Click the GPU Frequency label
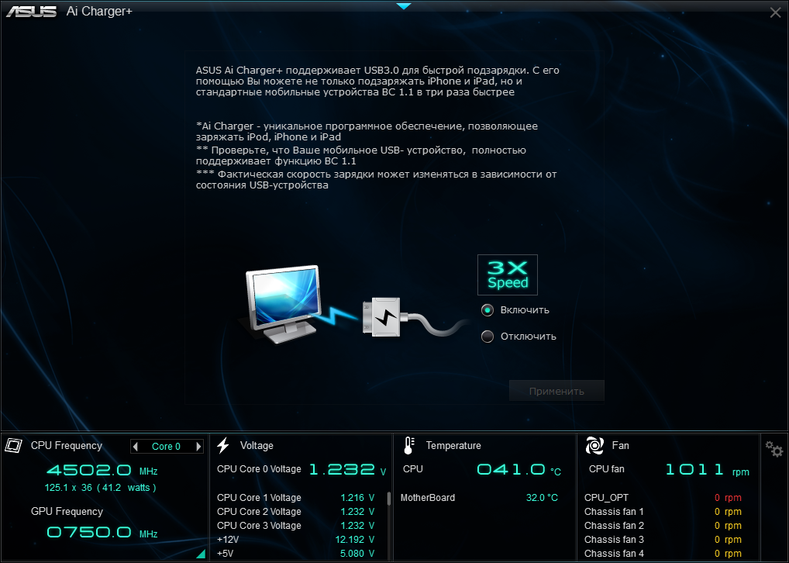The width and height of the screenshot is (789, 563). coord(67,512)
